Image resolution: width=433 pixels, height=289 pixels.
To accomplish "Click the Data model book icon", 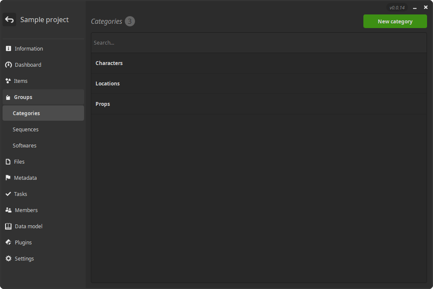I will 8,227.
